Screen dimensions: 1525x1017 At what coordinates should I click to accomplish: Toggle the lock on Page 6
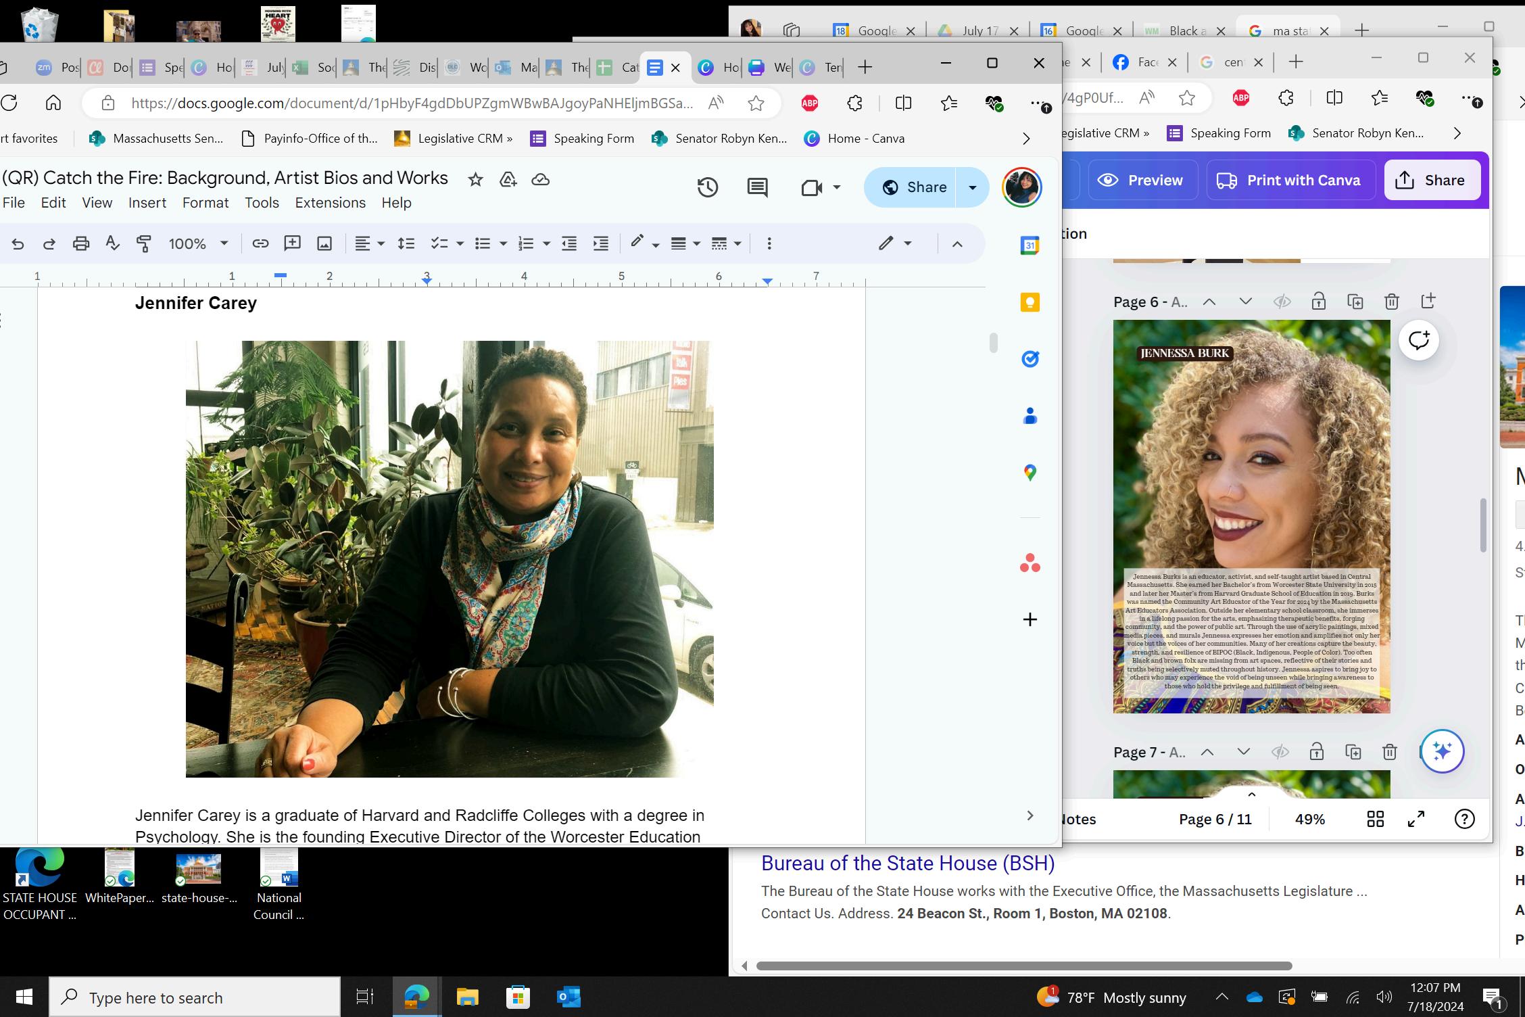pos(1318,302)
